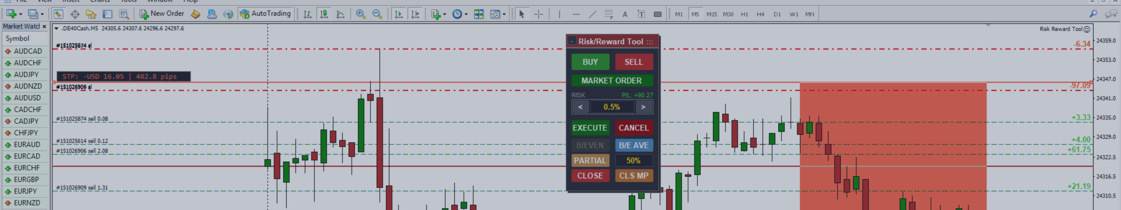
Task: Click the New Order button
Action: point(162,14)
